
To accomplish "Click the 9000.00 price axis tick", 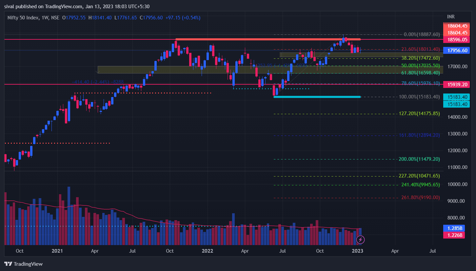I will (x=456, y=201).
